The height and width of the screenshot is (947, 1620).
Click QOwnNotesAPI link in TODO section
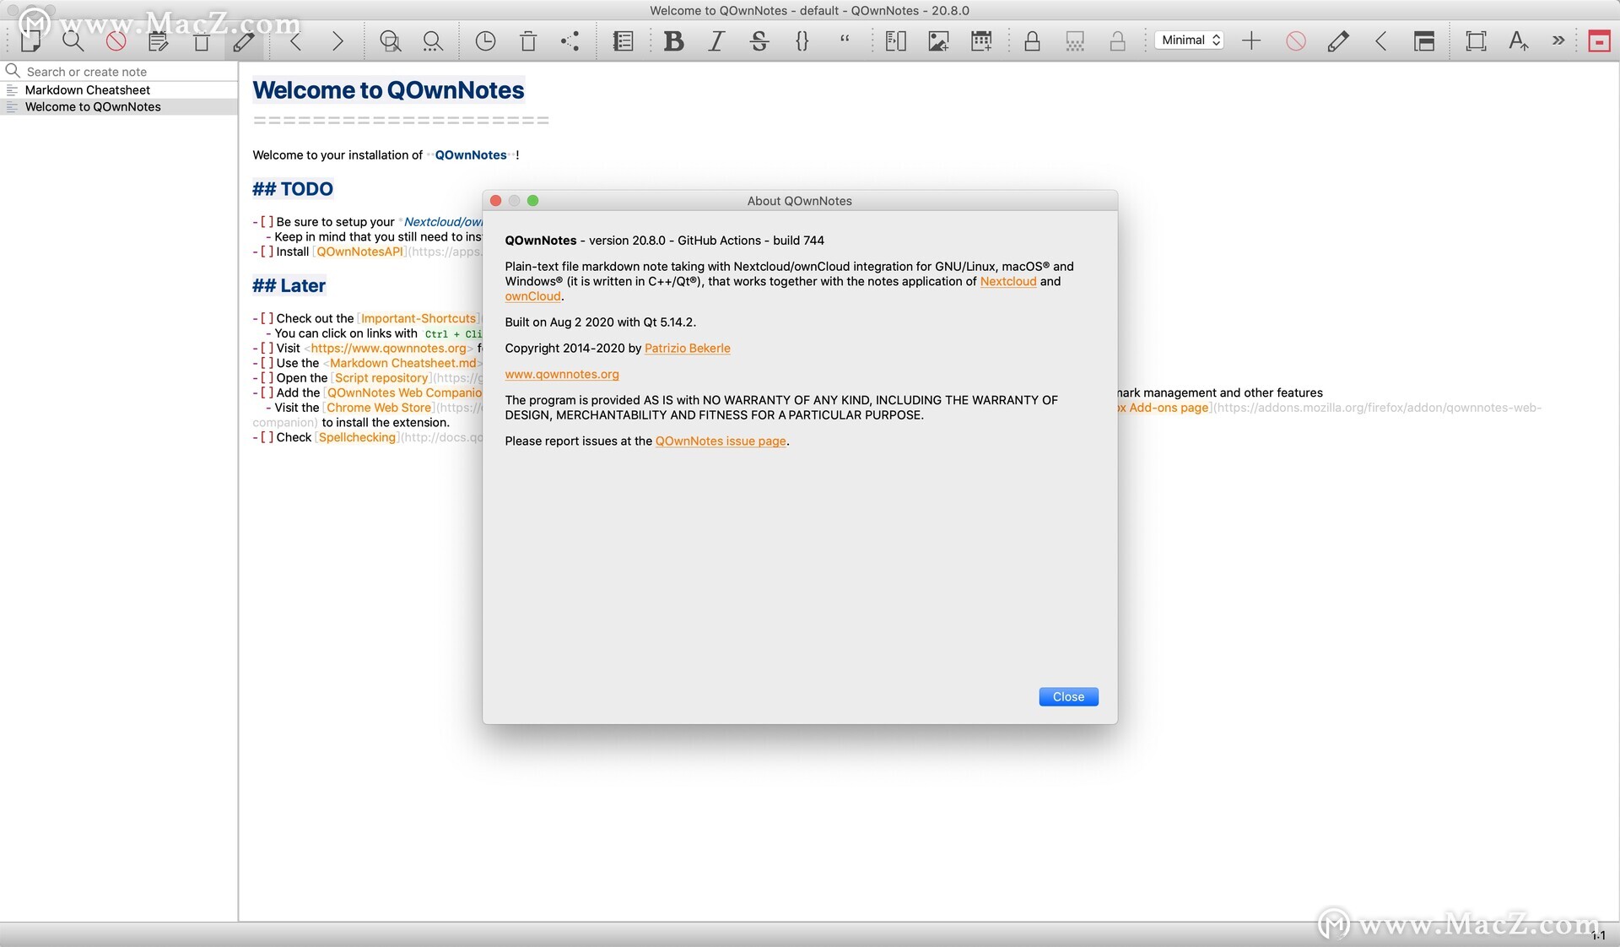tap(360, 252)
